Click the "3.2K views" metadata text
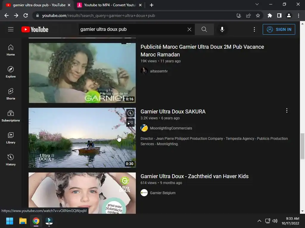The width and height of the screenshot is (305, 228). pos(149,118)
